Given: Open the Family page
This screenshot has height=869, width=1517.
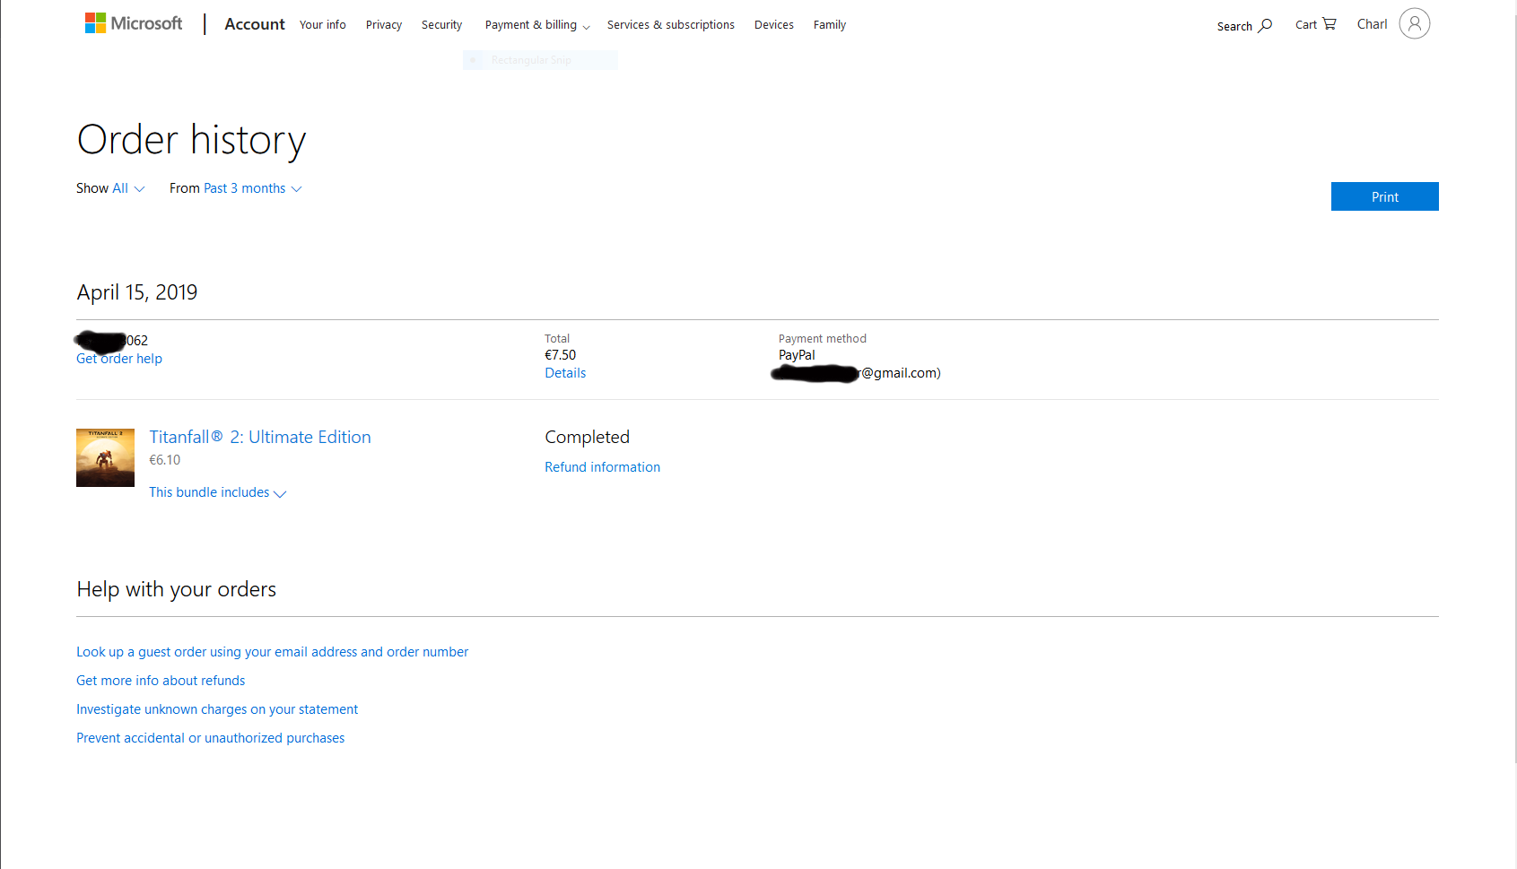Looking at the screenshot, I should [830, 25].
